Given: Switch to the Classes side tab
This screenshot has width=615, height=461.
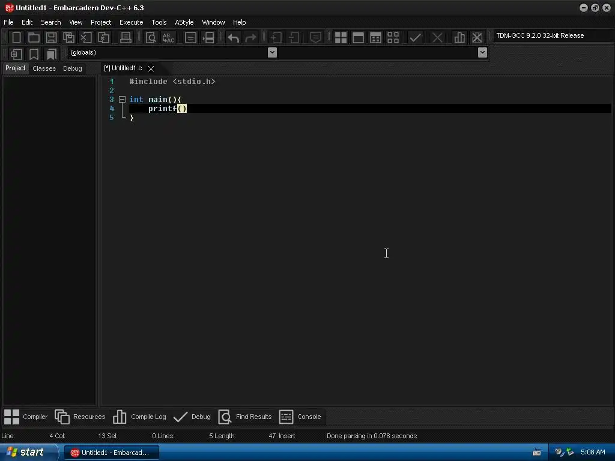Looking at the screenshot, I should (44, 68).
